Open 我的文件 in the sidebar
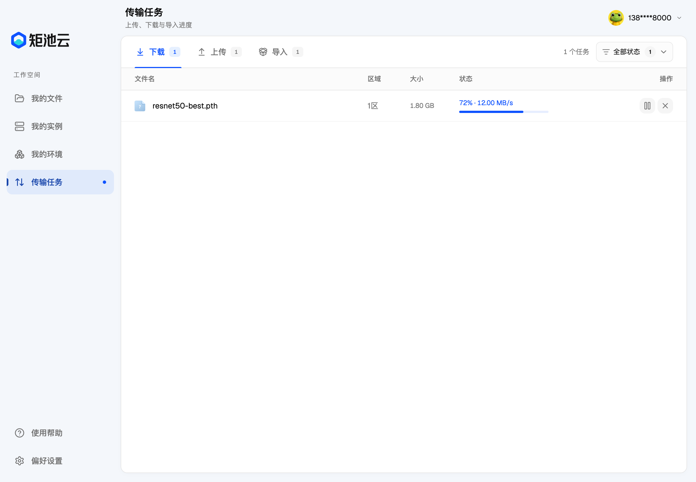Viewport: 696px width, 482px height. [x=60, y=98]
